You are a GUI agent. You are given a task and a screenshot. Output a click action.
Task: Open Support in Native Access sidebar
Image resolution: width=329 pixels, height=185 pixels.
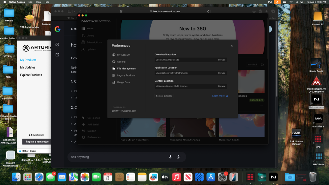click(89, 131)
